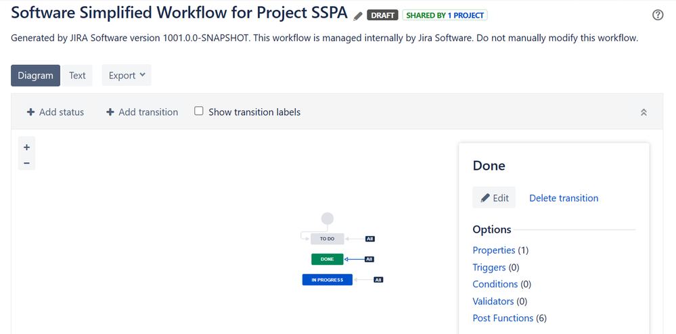This screenshot has height=334, width=676.
Task: Click the initial start circle node
Action: tap(328, 218)
